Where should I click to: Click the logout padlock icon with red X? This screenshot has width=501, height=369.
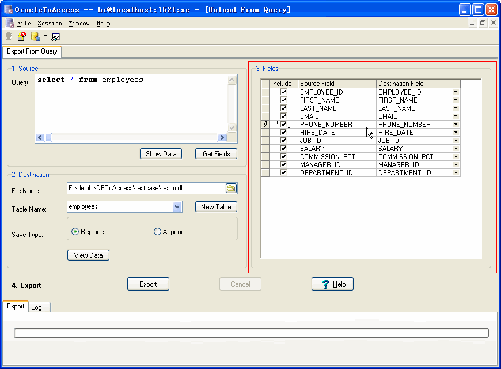(x=22, y=36)
